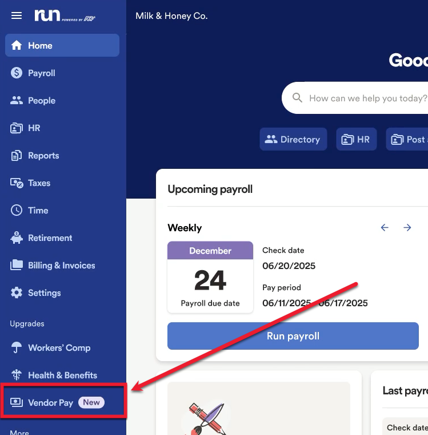Image resolution: width=428 pixels, height=435 pixels.
Task: Click the Settings gear icon
Action: point(17,293)
